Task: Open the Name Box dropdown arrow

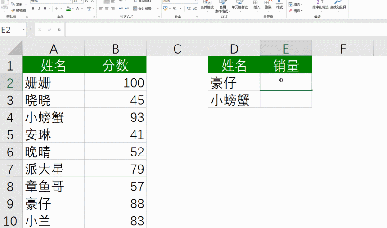Action: click(x=24, y=30)
